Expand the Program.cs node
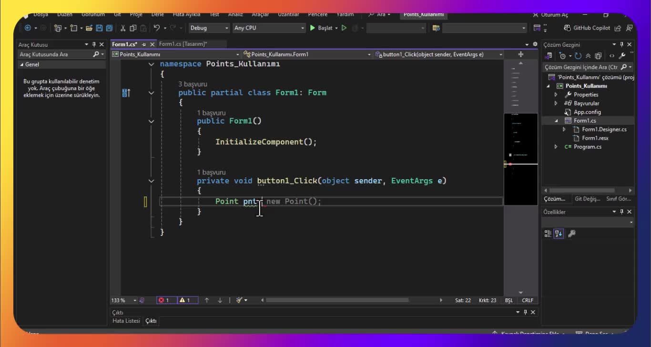The image size is (651, 347). pos(556,147)
